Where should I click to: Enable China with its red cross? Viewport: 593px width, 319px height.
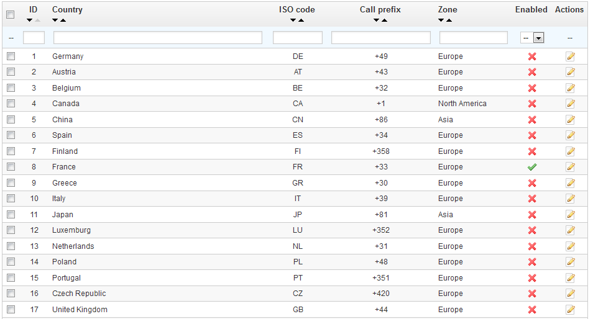[x=532, y=120]
